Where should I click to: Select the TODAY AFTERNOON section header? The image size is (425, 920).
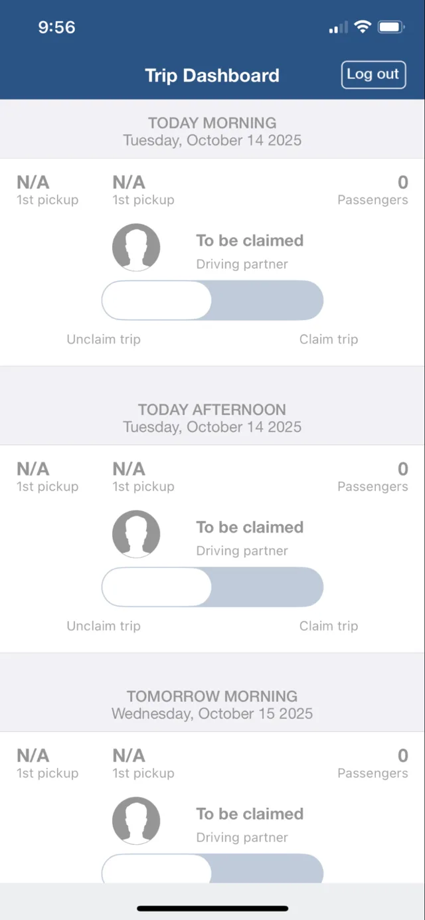pos(212,418)
